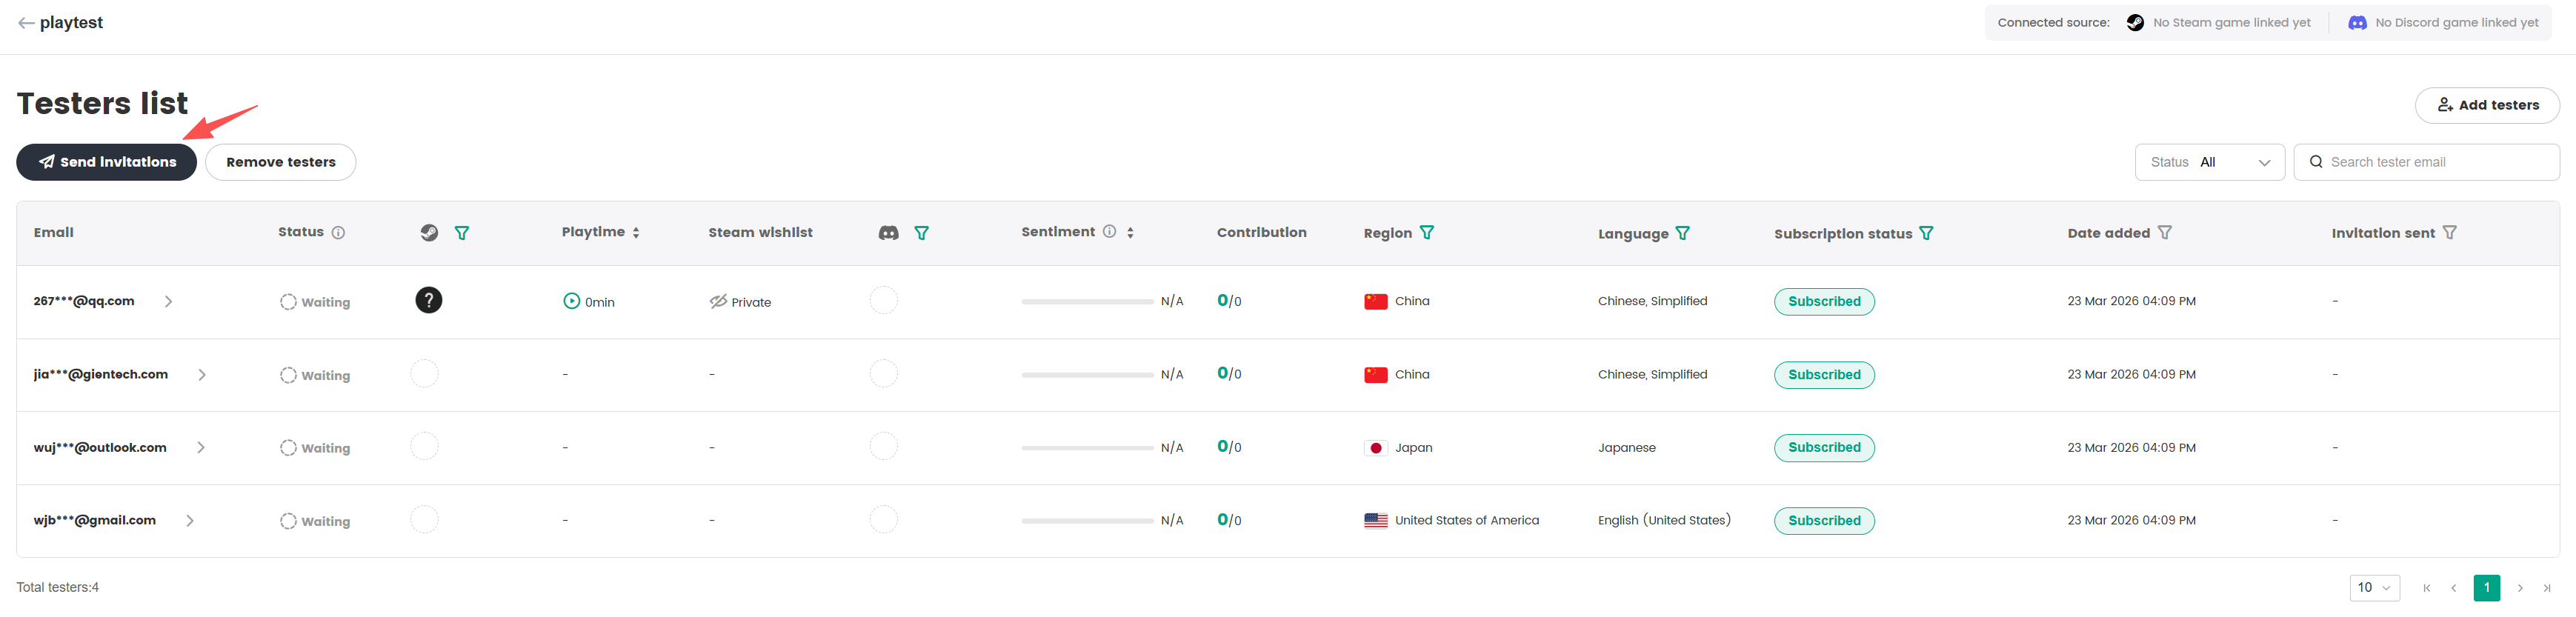
Task: Click the email wuj***@outlook.com
Action: pos(100,448)
